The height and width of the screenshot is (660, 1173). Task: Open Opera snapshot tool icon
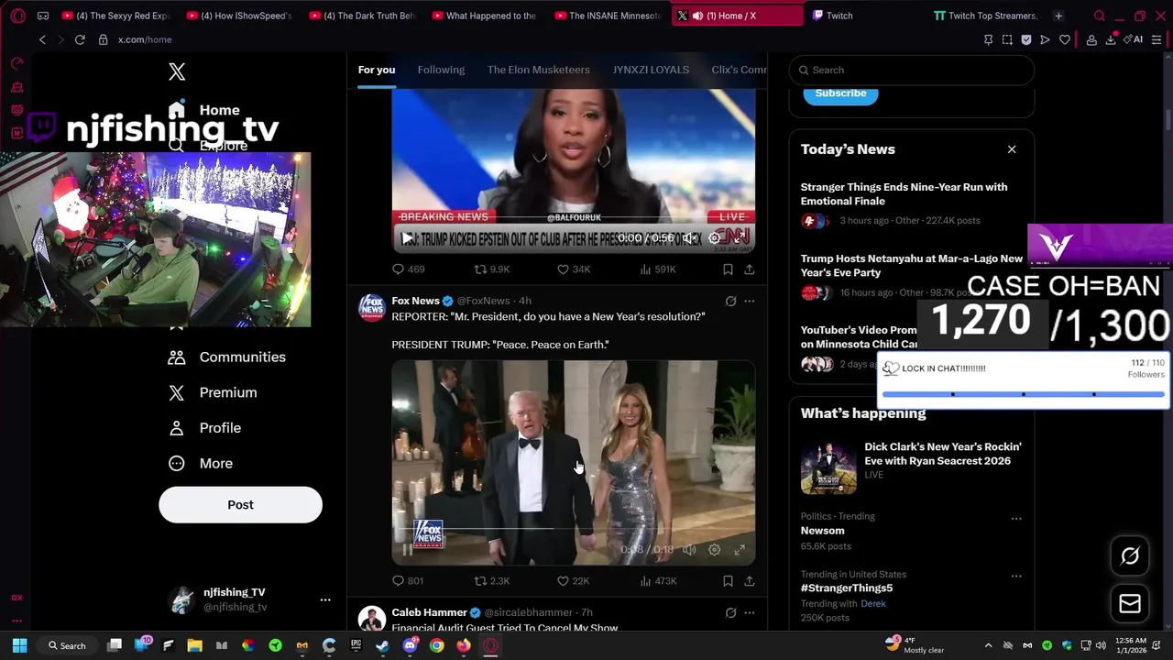pyautogui.click(x=1007, y=39)
